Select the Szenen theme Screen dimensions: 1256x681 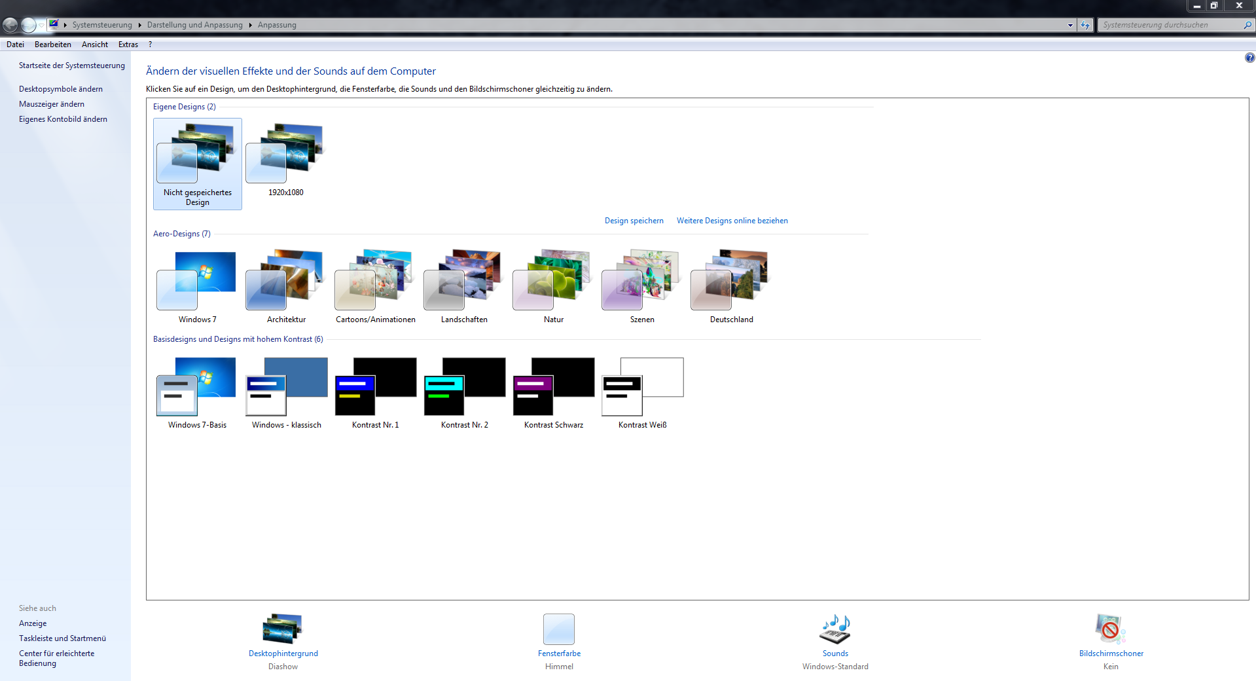pos(642,286)
